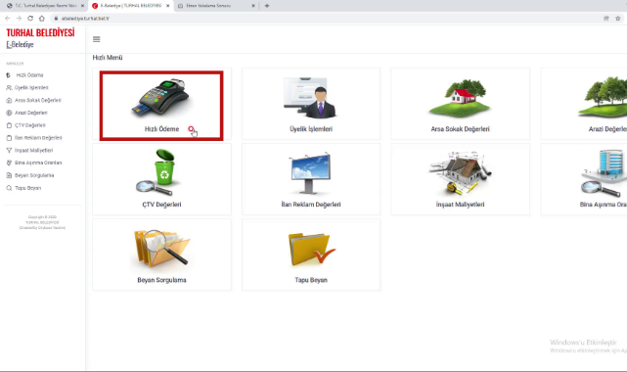Screen dimensions: 627x372
Task: Click the browser address bar URL
Action: click(x=85, y=19)
